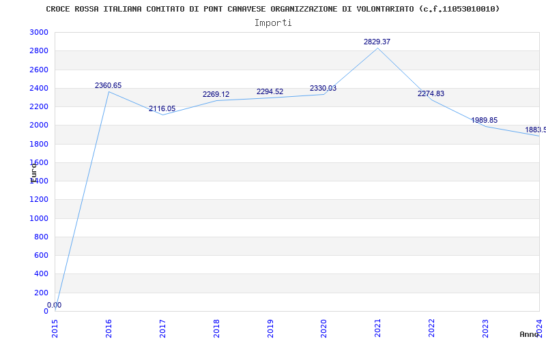The image size is (546, 341).
Task: Click the 2019 x-axis tick label
Action: pos(270,328)
